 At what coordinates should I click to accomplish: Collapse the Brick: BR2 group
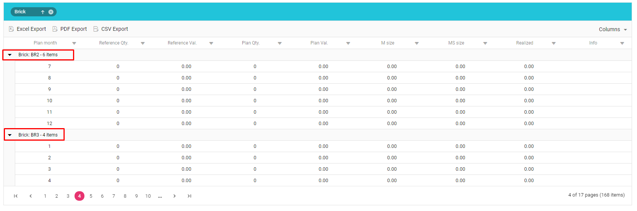click(10, 55)
